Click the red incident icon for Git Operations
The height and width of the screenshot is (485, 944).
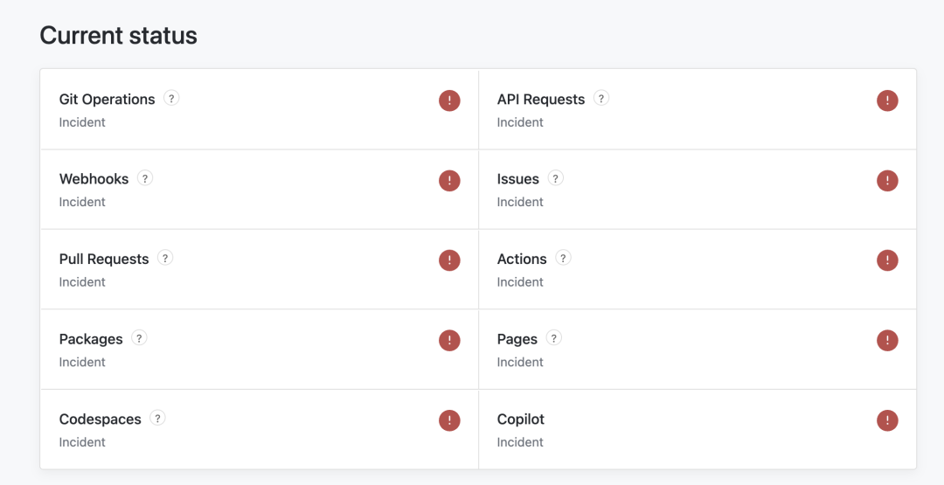(449, 100)
